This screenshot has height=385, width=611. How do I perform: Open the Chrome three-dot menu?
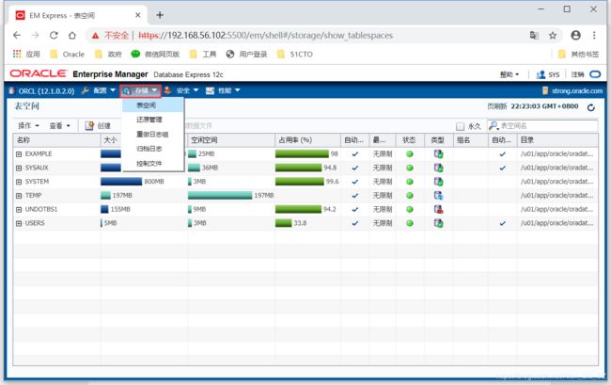tap(594, 35)
